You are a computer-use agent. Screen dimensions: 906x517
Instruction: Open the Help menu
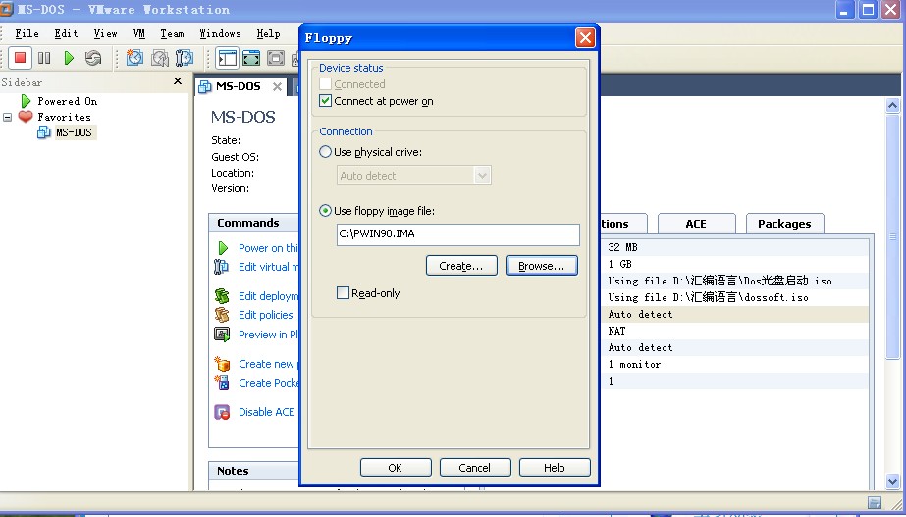click(x=268, y=34)
